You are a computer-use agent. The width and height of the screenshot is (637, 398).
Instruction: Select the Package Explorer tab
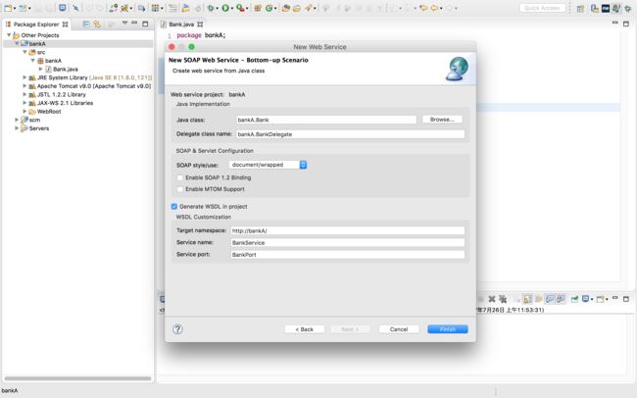[x=36, y=25]
